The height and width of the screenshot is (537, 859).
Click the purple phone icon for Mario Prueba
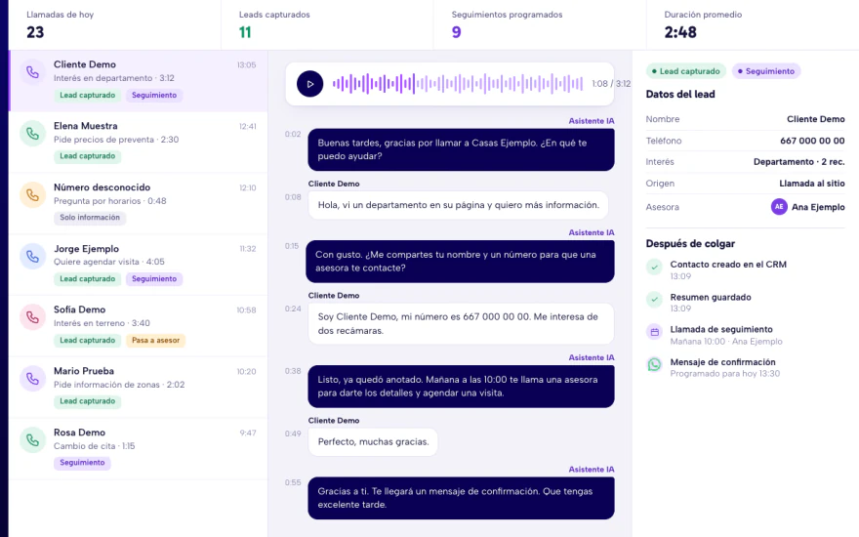click(32, 379)
